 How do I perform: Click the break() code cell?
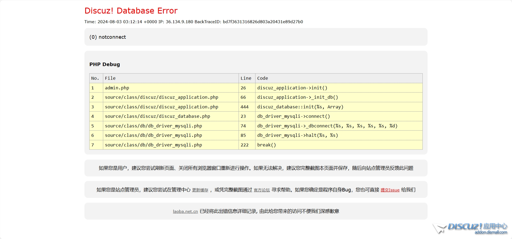point(339,145)
